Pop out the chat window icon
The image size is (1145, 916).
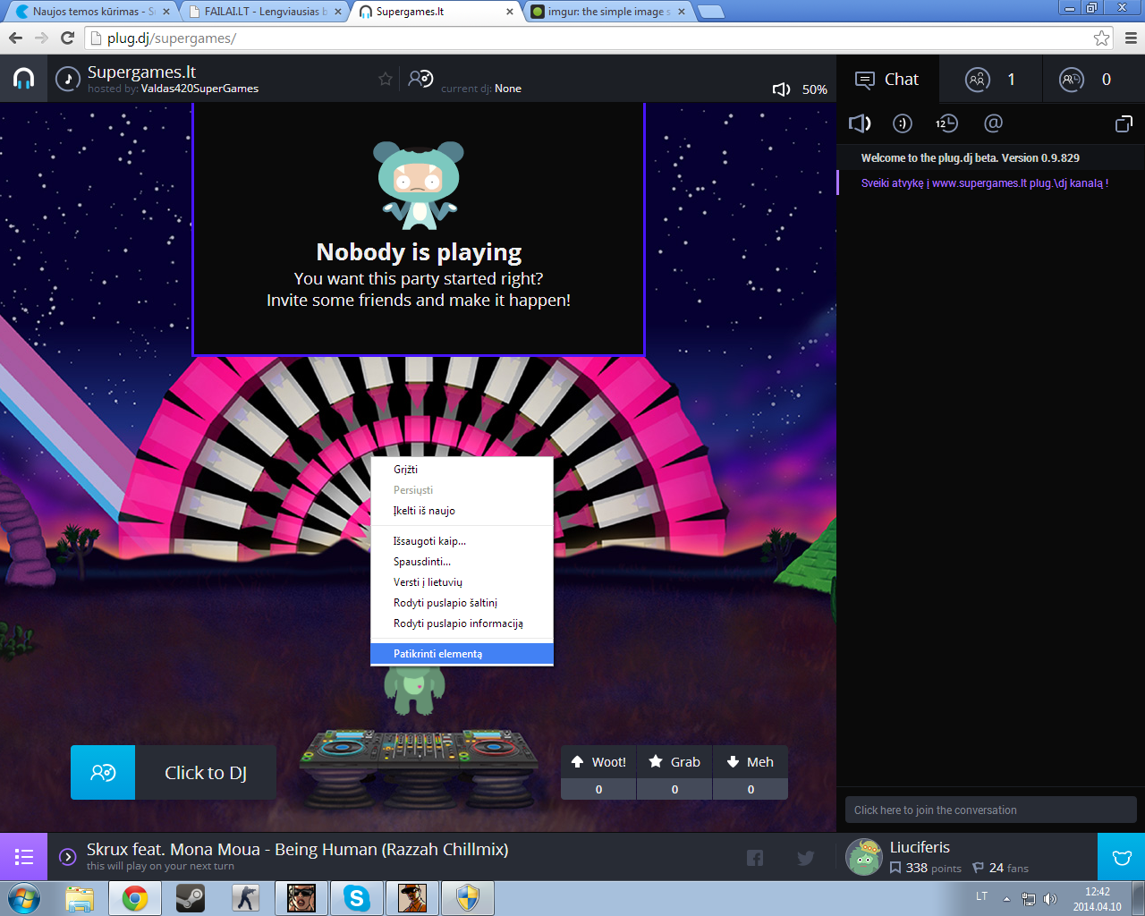(1124, 123)
